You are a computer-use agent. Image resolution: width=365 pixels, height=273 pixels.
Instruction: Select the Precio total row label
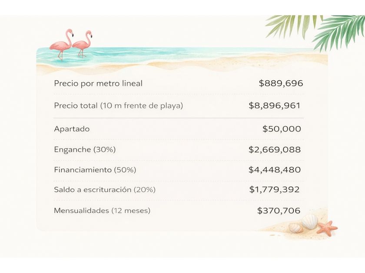118,105
